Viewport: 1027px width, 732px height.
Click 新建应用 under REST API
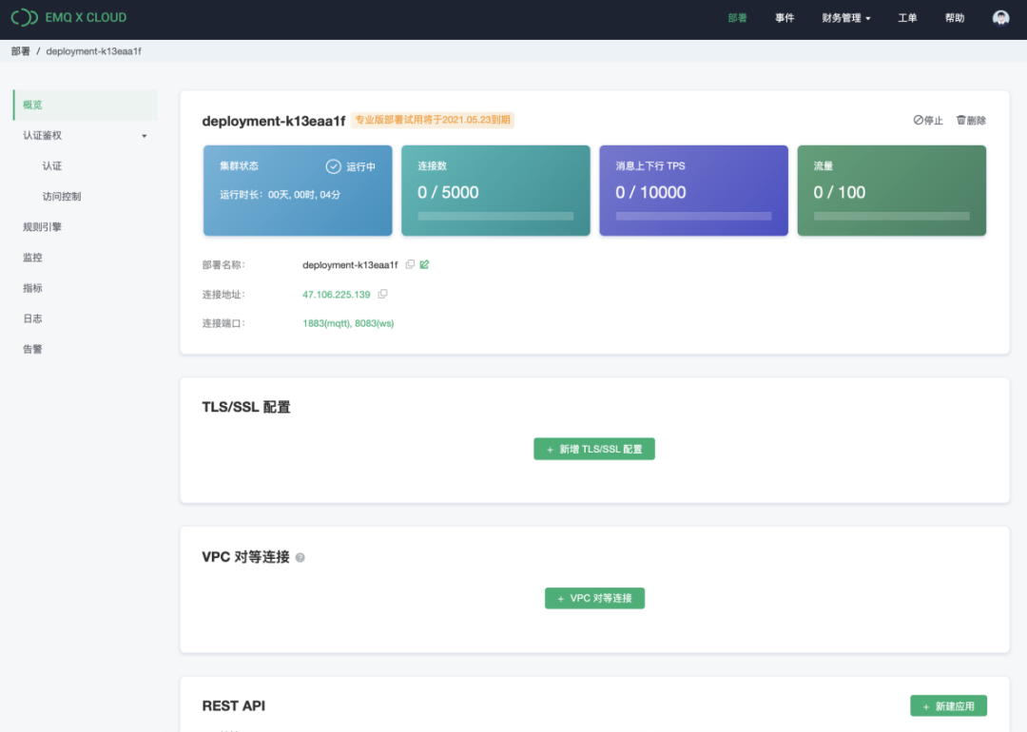coord(948,706)
